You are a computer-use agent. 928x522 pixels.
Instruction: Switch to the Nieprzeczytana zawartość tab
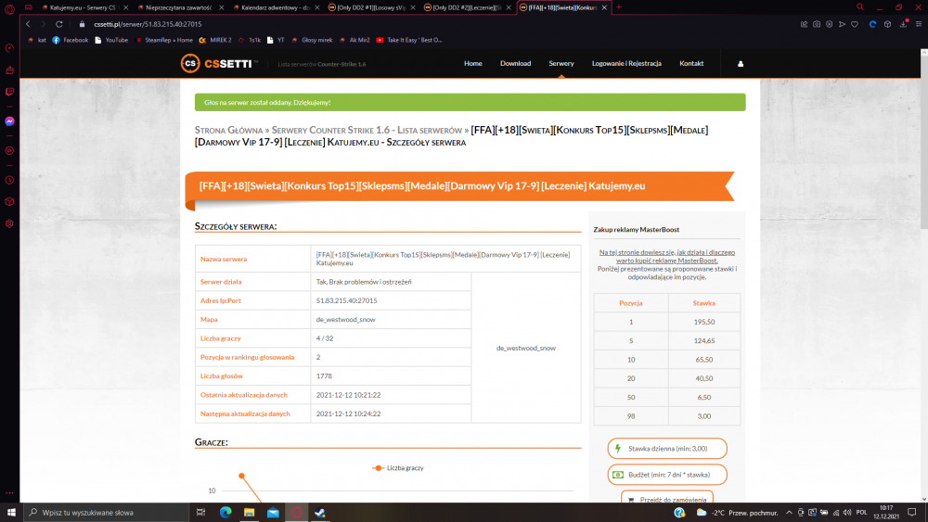[x=178, y=7]
